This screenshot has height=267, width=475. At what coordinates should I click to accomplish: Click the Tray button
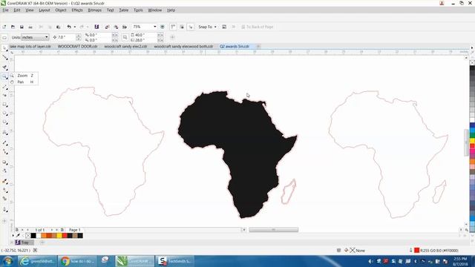24,243
